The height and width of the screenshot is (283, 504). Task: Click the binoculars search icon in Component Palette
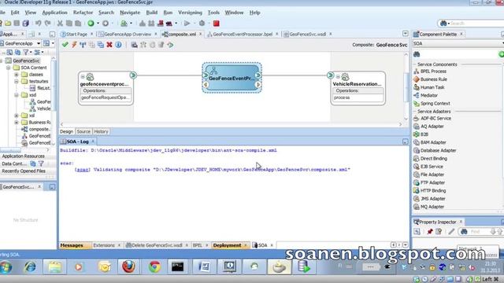pyautogui.click(x=417, y=54)
